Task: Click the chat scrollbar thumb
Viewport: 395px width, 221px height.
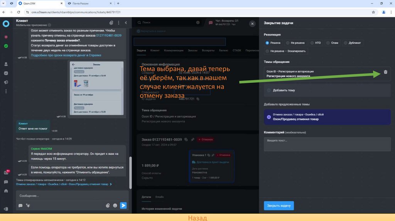Action: tap(130, 172)
